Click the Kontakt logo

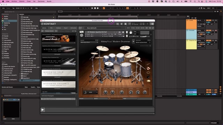coord(48,24)
